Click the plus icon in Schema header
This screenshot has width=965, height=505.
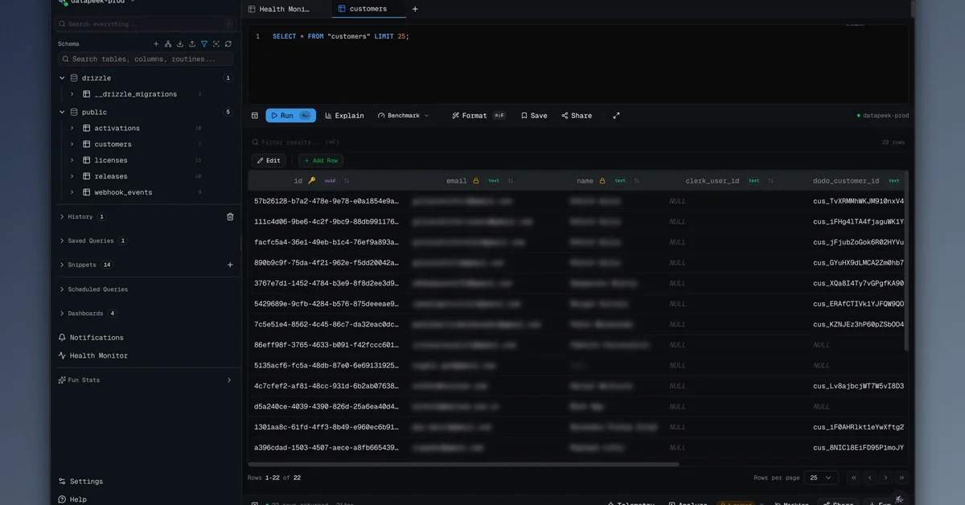coord(156,44)
